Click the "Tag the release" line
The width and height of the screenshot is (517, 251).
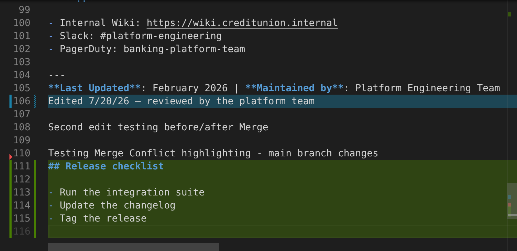coord(98,218)
